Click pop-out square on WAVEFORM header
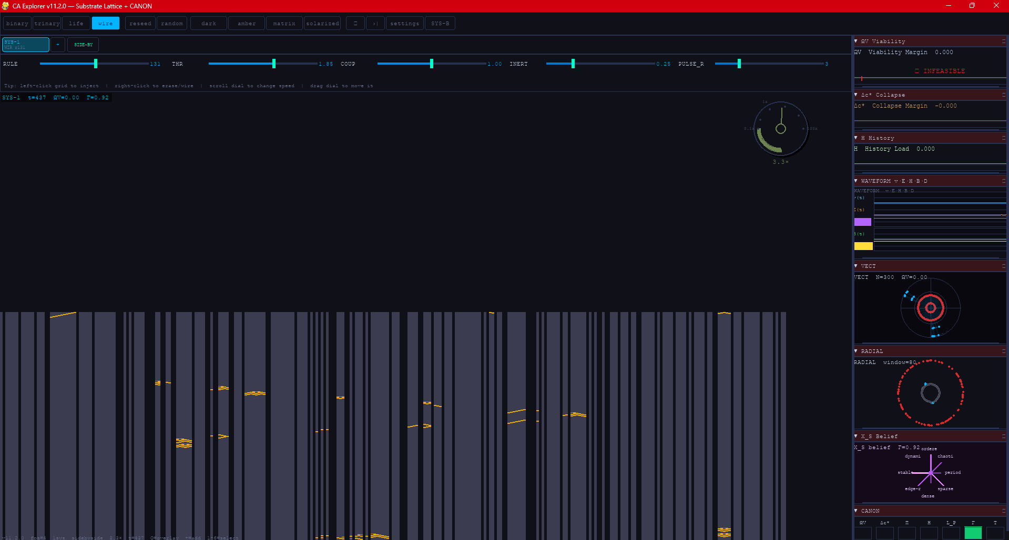1009x540 pixels. [1003, 181]
